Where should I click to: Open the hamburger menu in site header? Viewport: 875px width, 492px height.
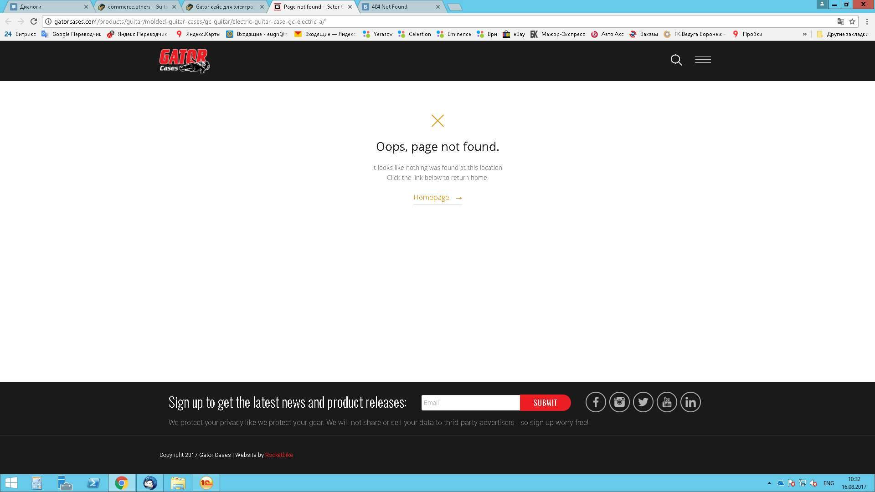(702, 60)
